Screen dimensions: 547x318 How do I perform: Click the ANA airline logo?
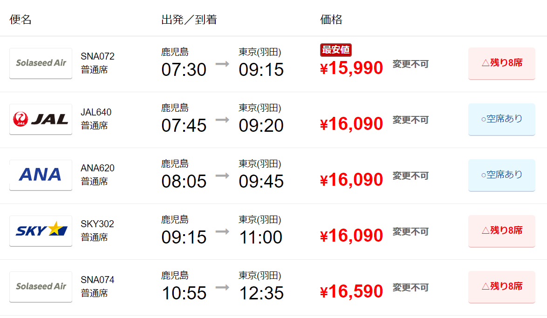point(41,175)
